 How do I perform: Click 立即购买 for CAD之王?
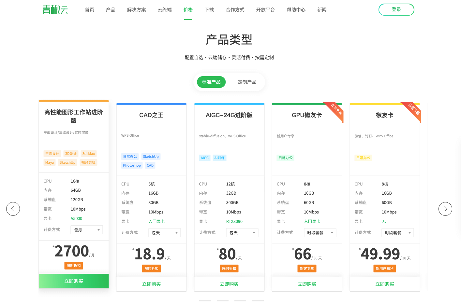pos(152,284)
